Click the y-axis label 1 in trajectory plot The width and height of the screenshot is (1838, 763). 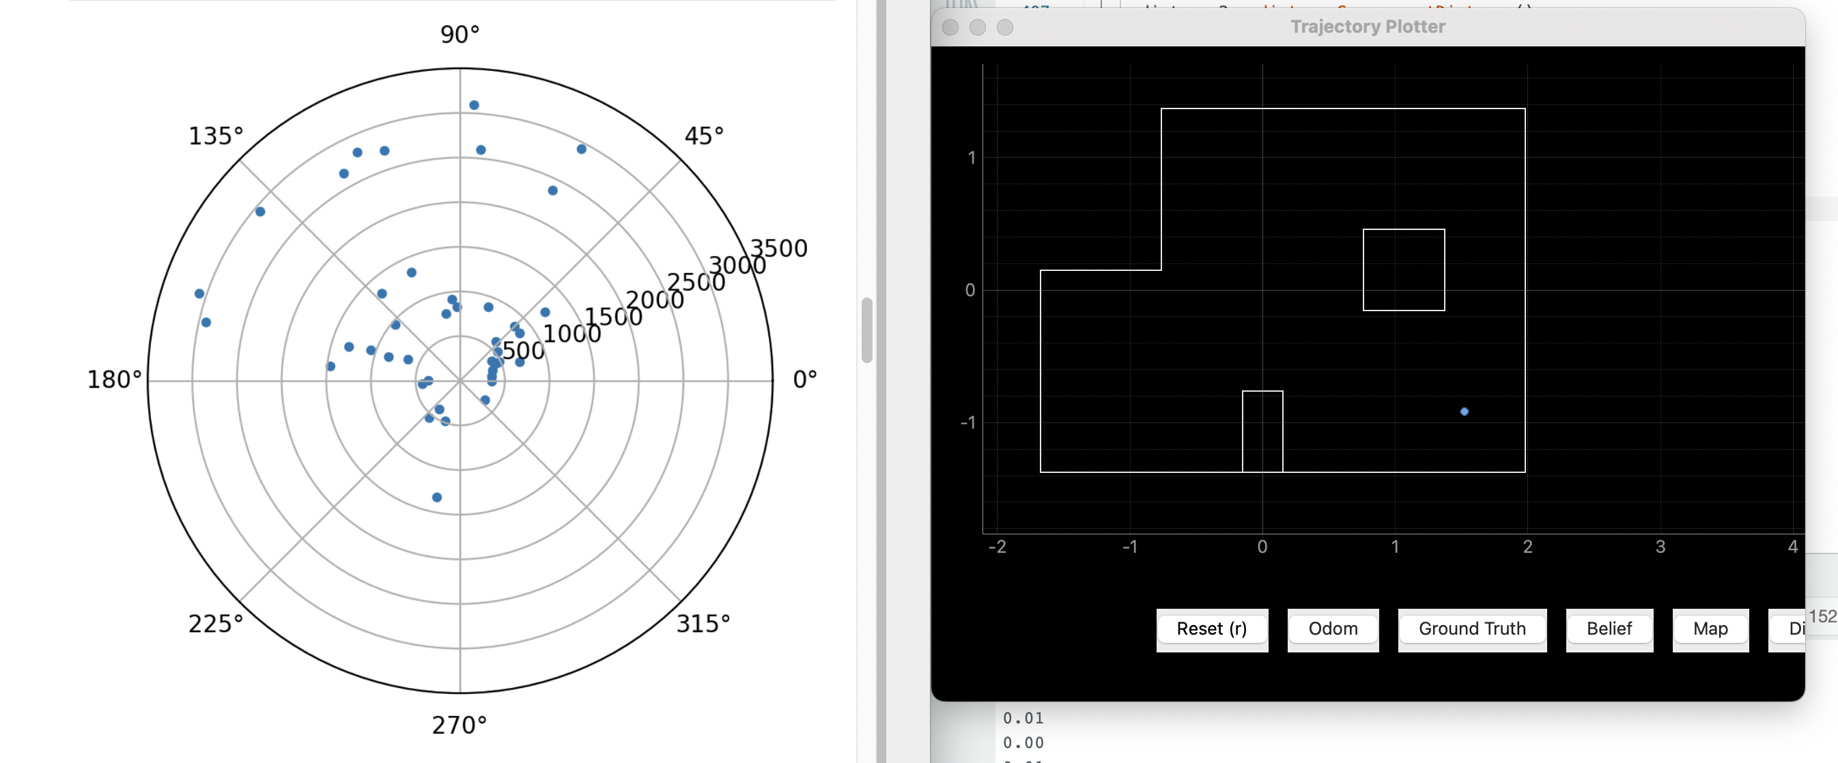(971, 158)
